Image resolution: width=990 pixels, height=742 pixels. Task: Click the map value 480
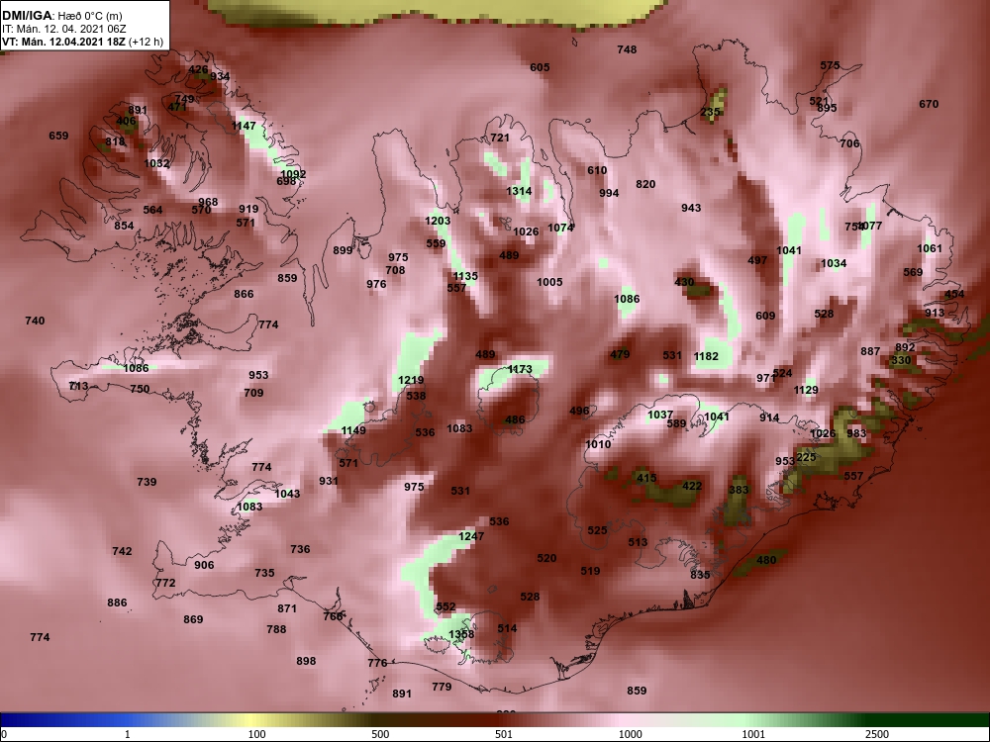pyautogui.click(x=766, y=560)
